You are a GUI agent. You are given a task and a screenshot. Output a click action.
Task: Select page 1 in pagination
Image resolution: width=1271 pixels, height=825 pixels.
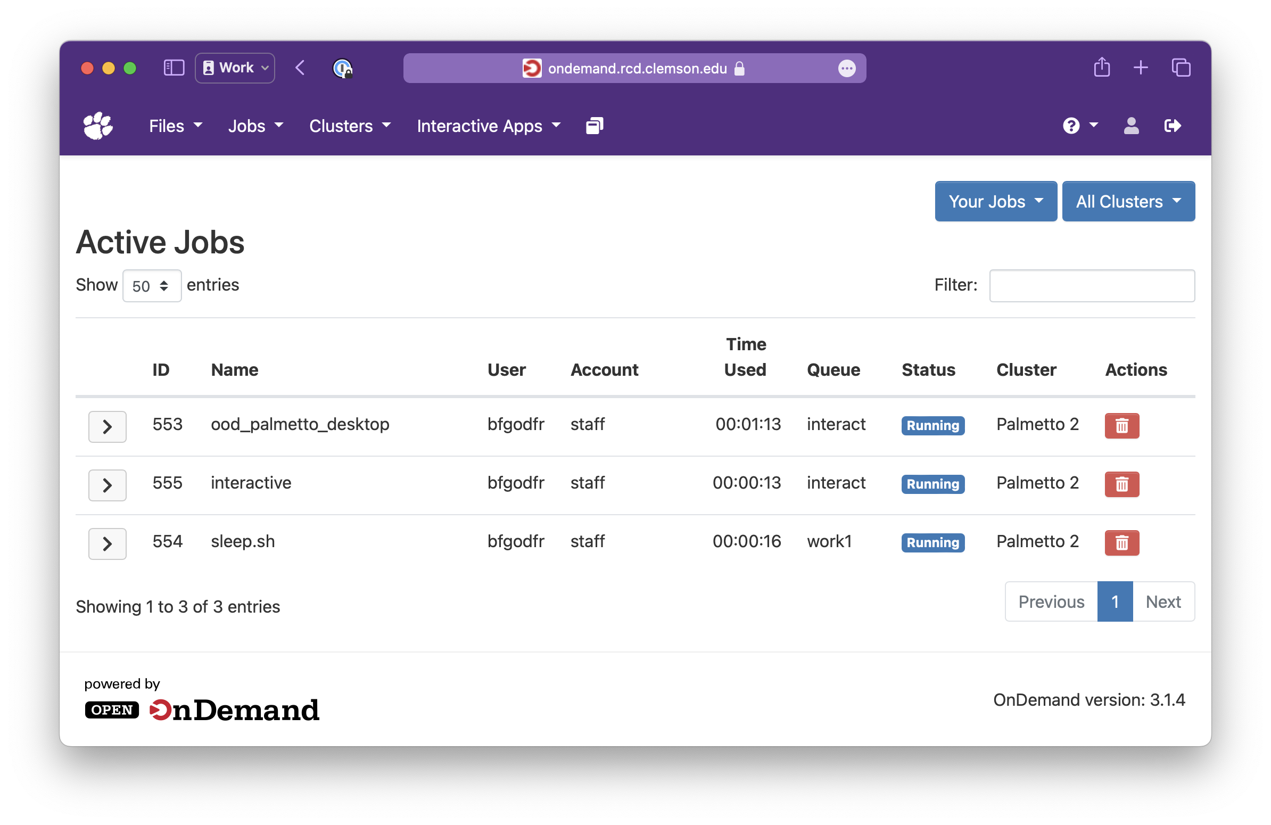pyautogui.click(x=1115, y=602)
